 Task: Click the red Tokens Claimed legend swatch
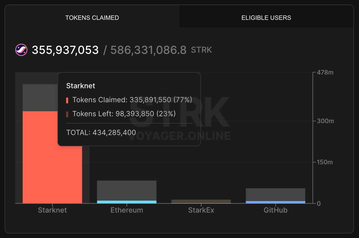[x=67, y=100]
